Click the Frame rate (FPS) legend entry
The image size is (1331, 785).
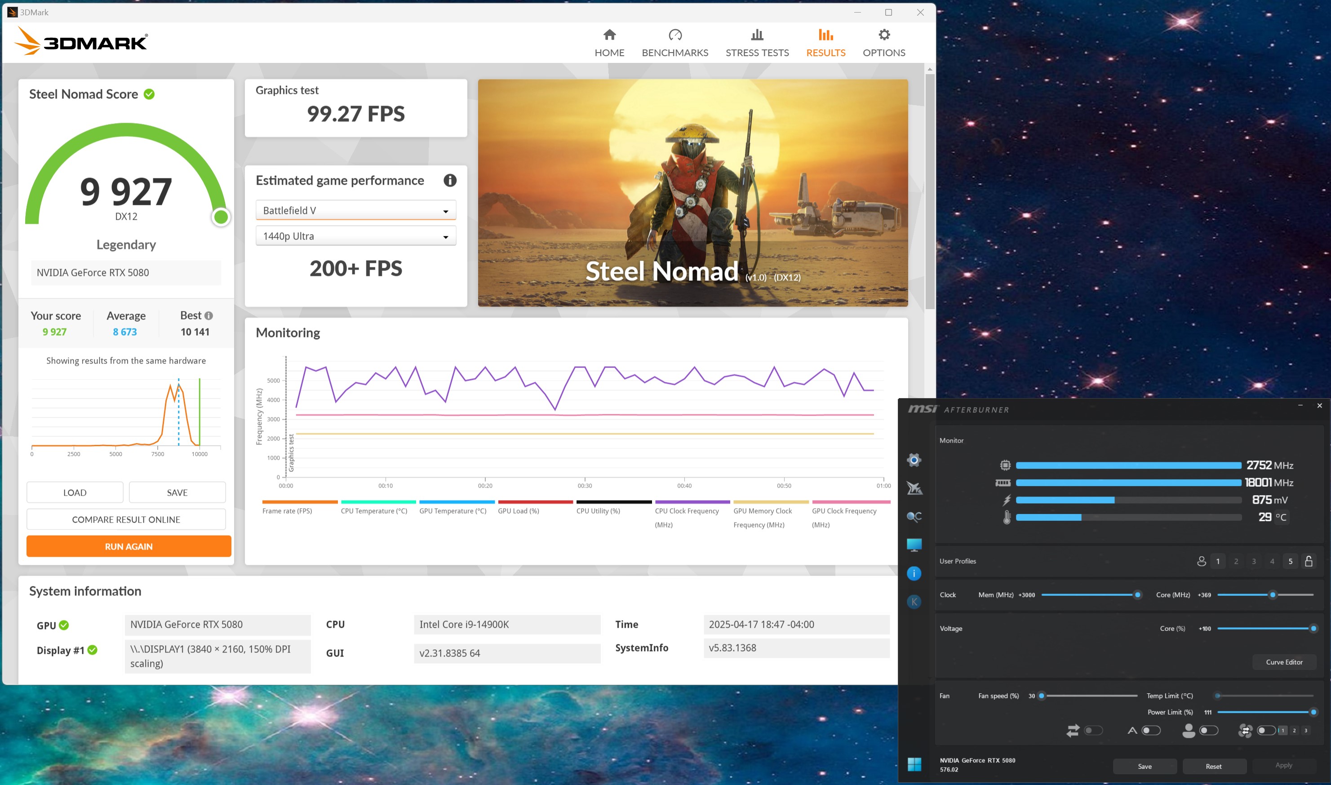pyautogui.click(x=299, y=508)
